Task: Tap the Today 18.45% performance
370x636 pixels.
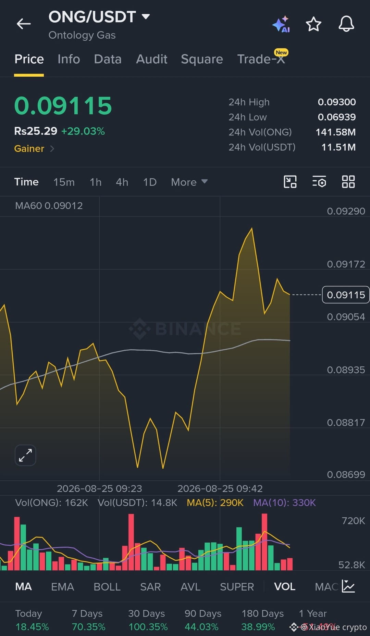Action: (x=32, y=620)
